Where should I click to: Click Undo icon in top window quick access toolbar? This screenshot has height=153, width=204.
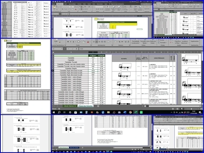click(60, 2)
